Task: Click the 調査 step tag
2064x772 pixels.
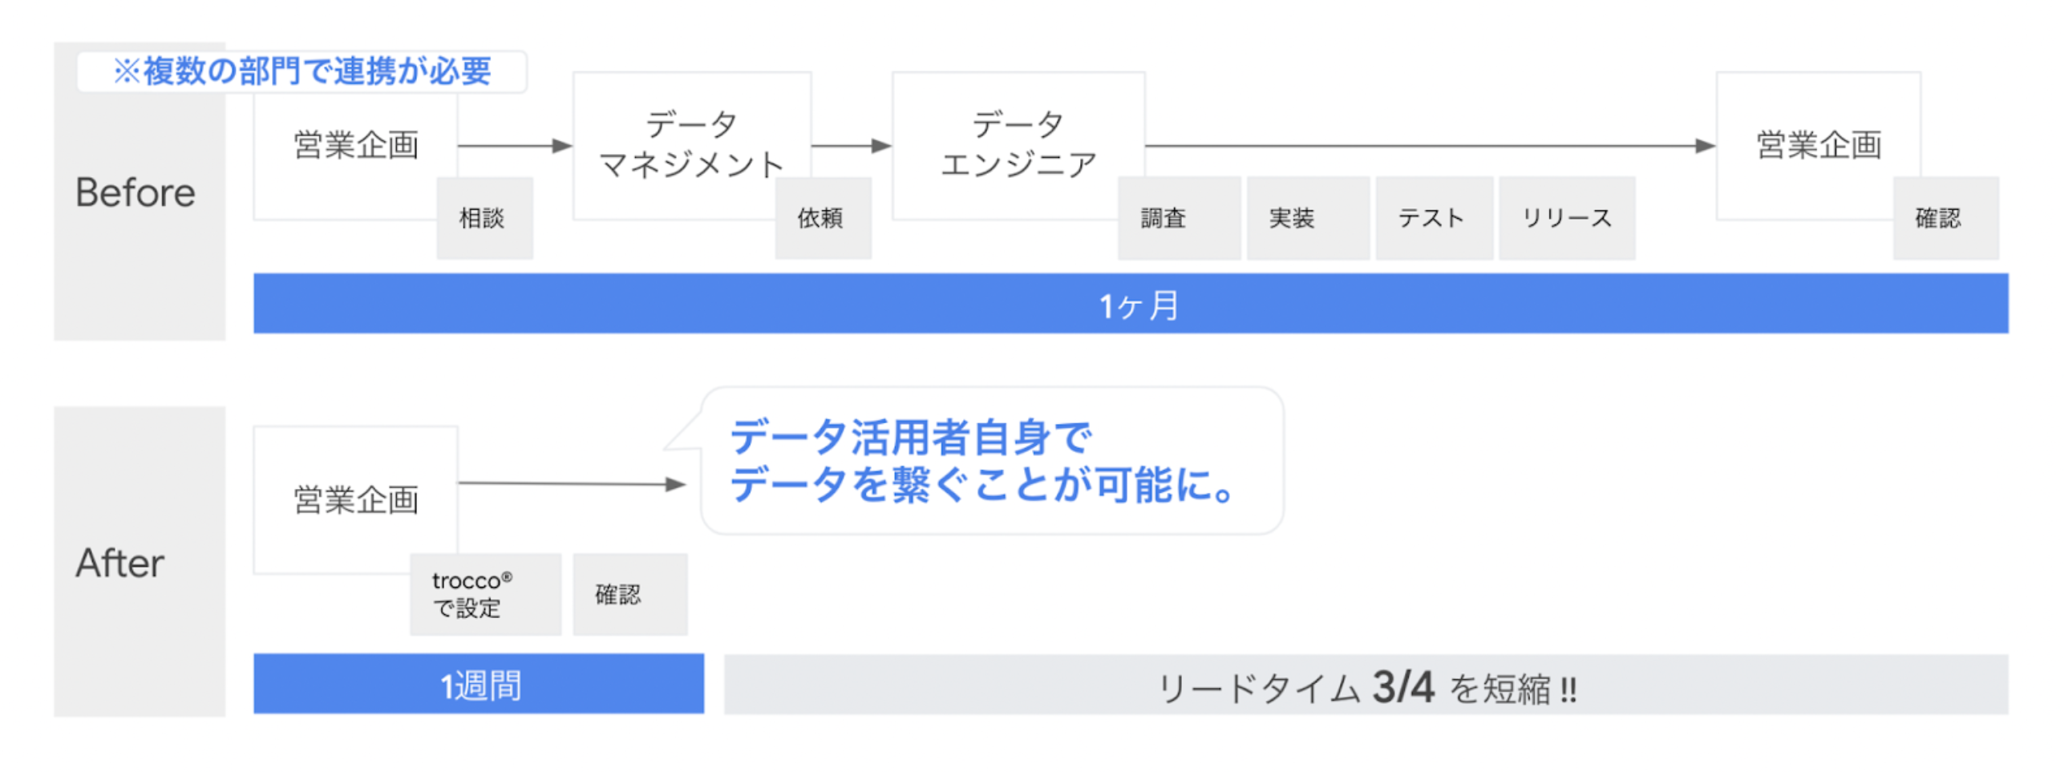Action: coord(1178,218)
